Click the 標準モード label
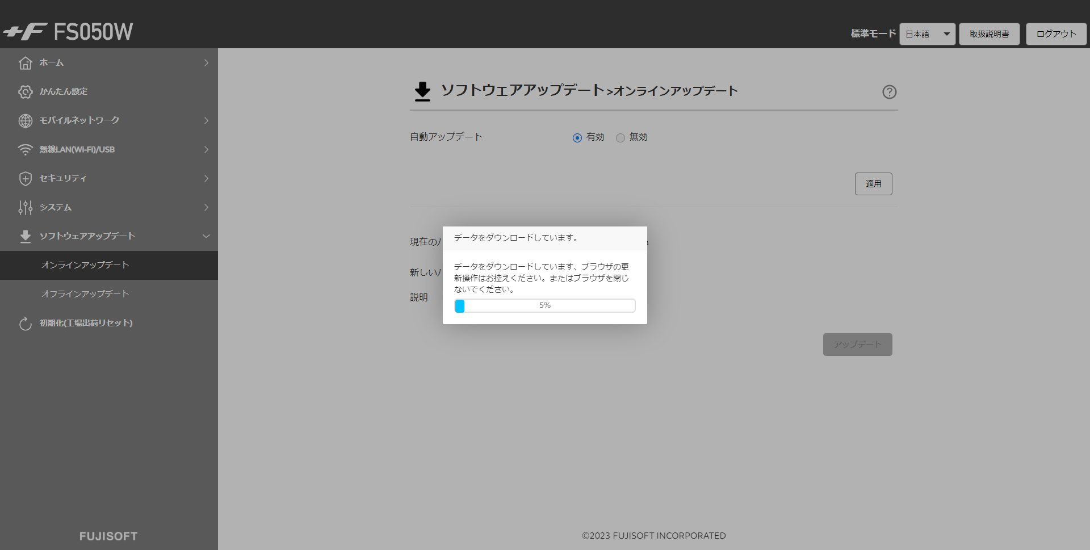 pyautogui.click(x=873, y=34)
